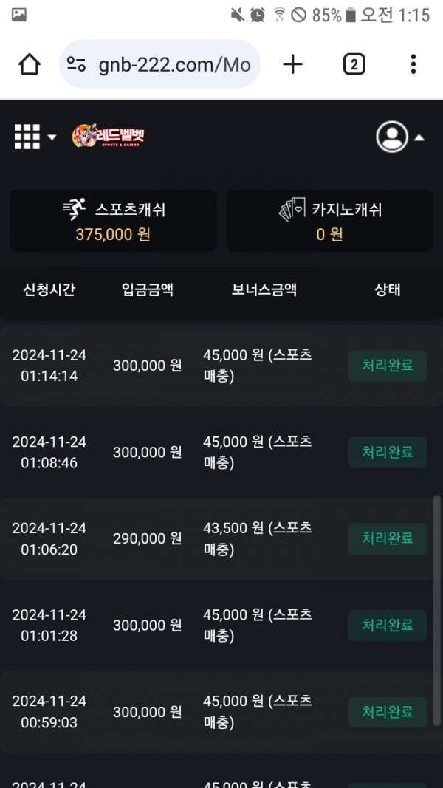
Task: Expand the profile dropdown arrow
Action: 419,137
